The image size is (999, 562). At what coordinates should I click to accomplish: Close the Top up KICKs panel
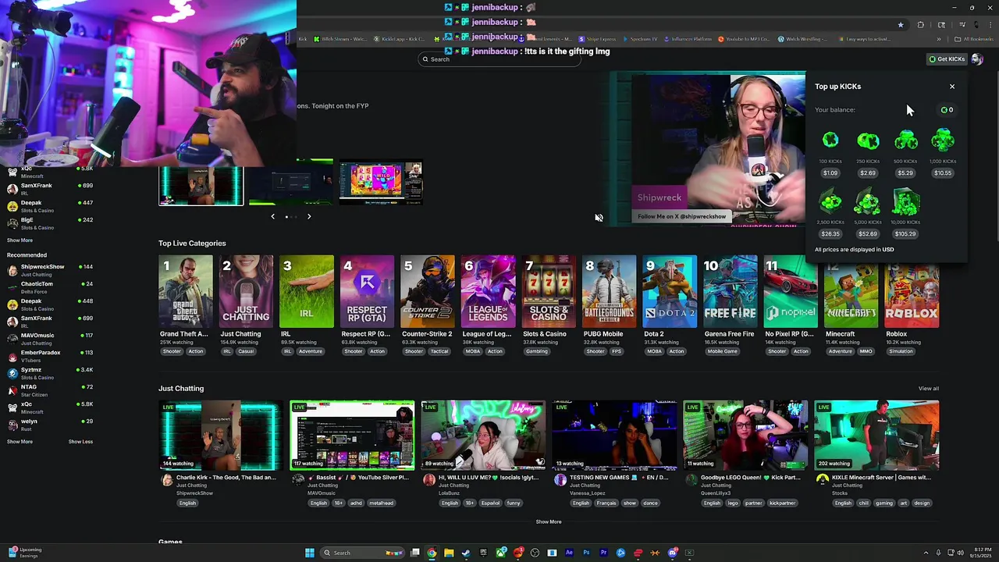952,87
